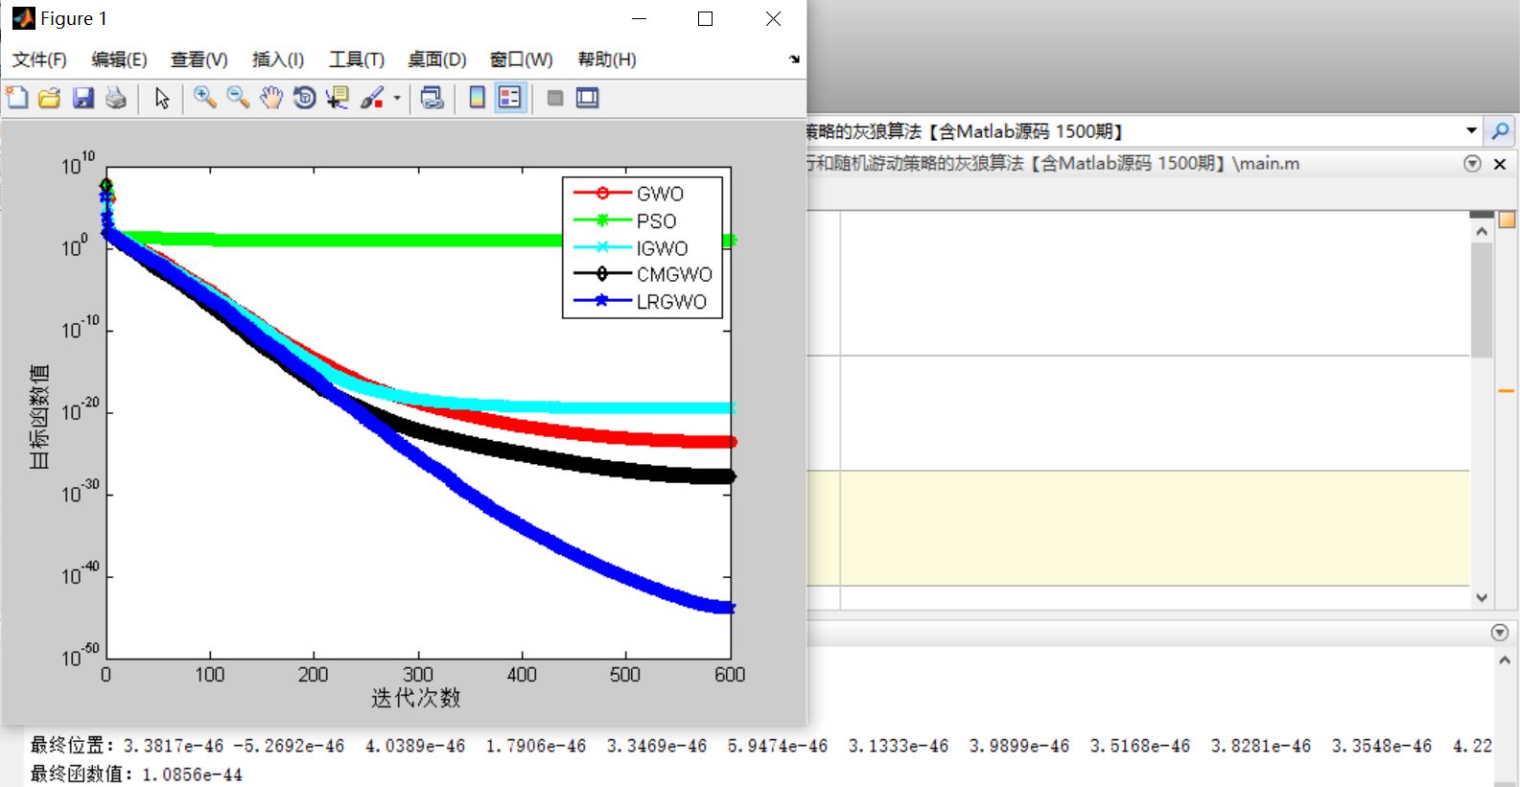Save the figure with the floppy icon
The image size is (1520, 787).
click(83, 98)
